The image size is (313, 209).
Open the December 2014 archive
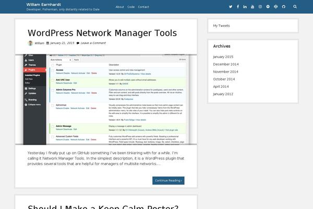tap(226, 64)
